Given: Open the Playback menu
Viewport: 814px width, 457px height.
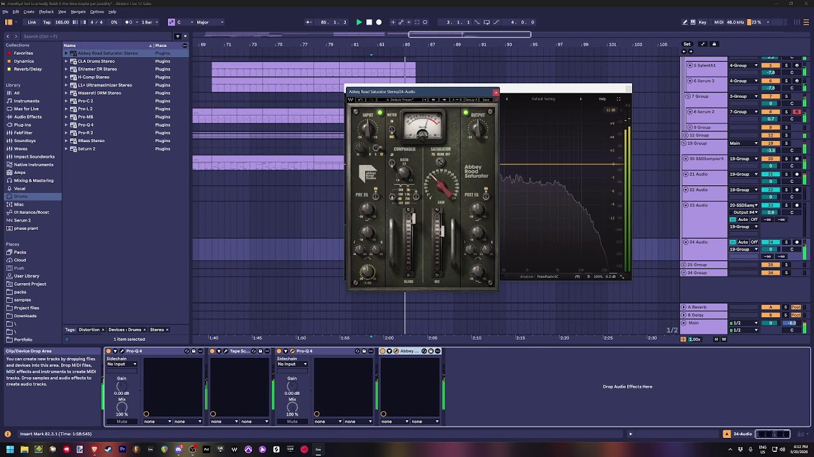Looking at the screenshot, I should click(46, 11).
